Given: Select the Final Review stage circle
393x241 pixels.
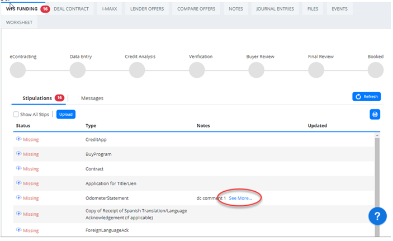Looking at the screenshot, I should pos(316,70).
